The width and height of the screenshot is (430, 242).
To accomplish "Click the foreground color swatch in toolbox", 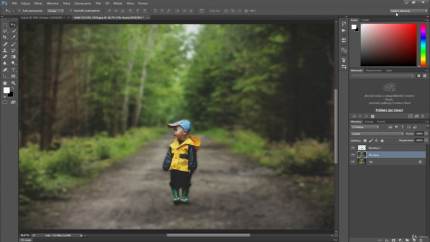I will pyautogui.click(x=6, y=90).
